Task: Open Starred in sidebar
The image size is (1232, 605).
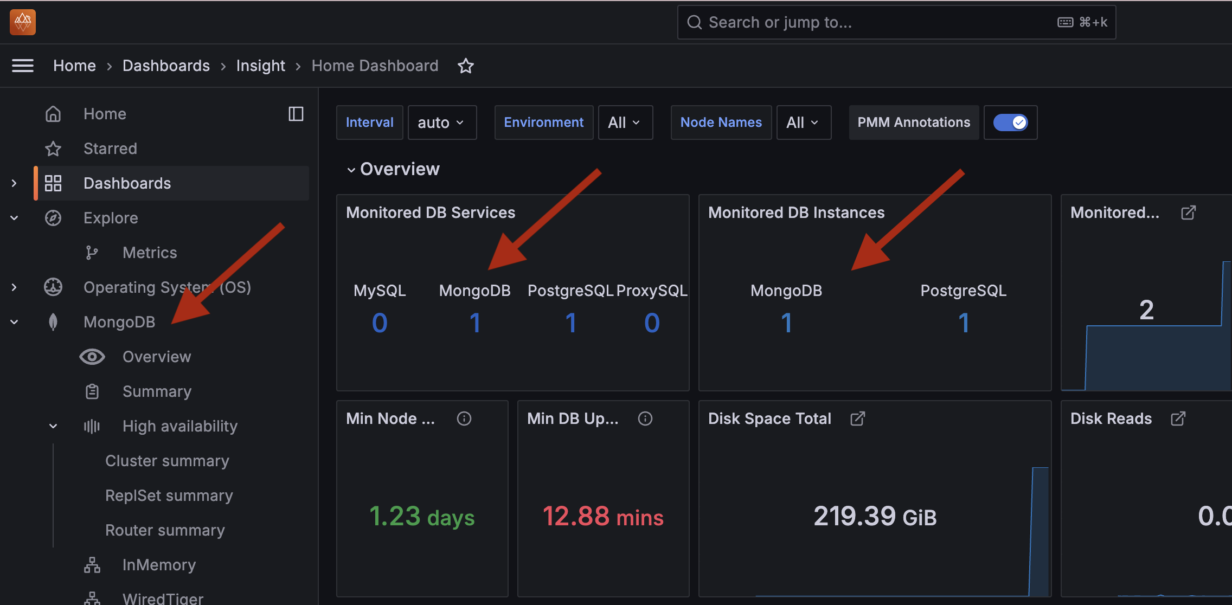Action: pos(110,149)
